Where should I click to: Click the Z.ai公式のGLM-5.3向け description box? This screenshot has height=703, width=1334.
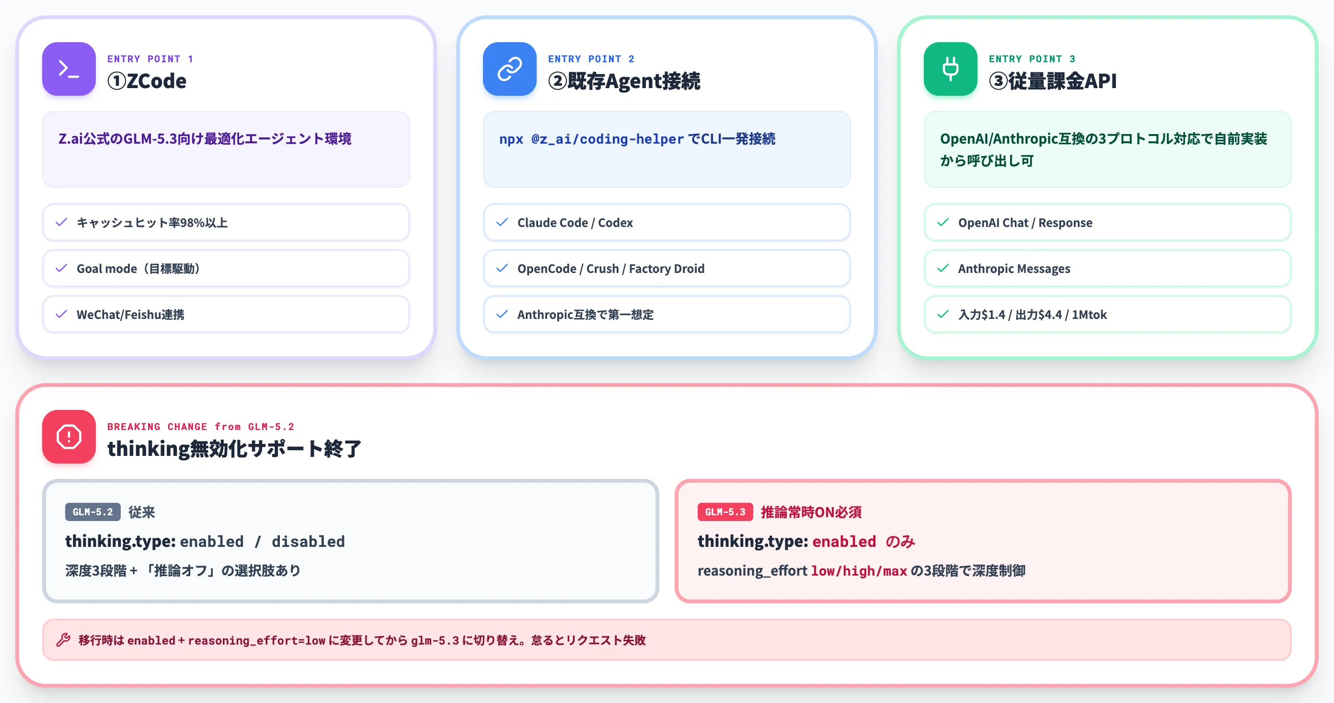226,149
